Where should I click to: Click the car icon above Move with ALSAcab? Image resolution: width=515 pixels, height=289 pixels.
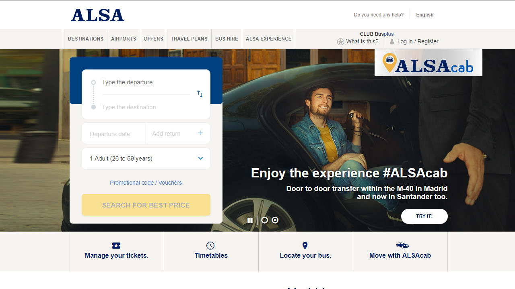click(402, 245)
